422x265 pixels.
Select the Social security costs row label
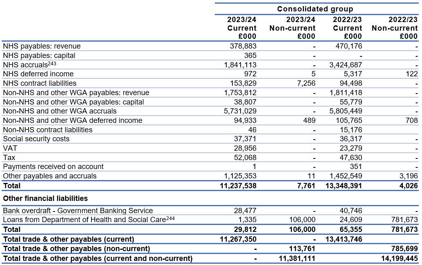point(36,139)
